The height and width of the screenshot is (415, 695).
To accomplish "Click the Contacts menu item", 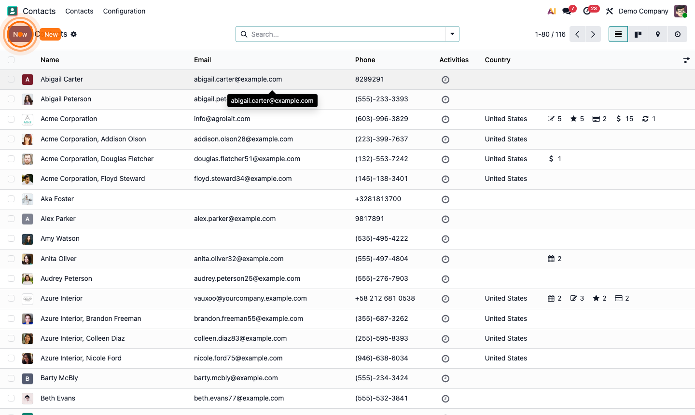I will click(x=79, y=11).
